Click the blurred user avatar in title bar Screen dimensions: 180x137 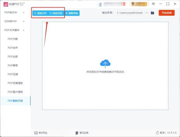coord(100,5)
